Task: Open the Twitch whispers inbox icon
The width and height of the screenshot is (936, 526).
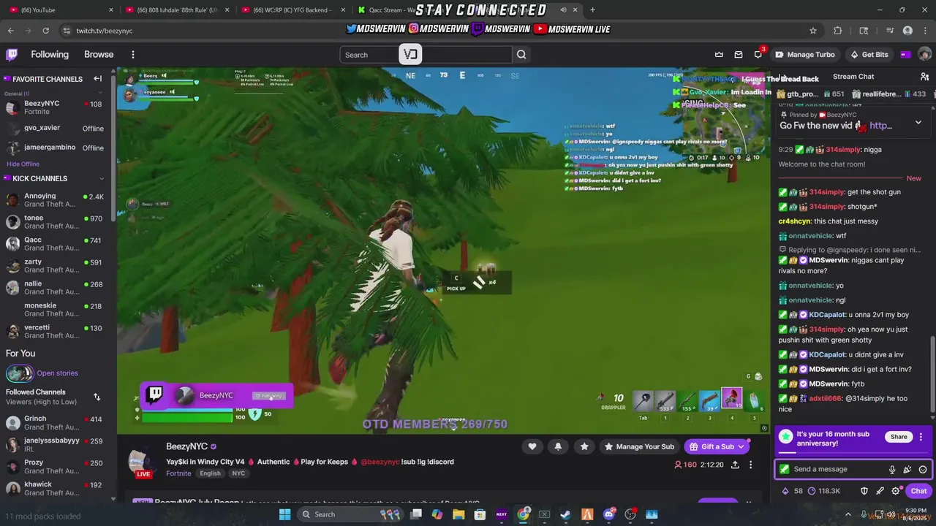Action: tap(739, 54)
